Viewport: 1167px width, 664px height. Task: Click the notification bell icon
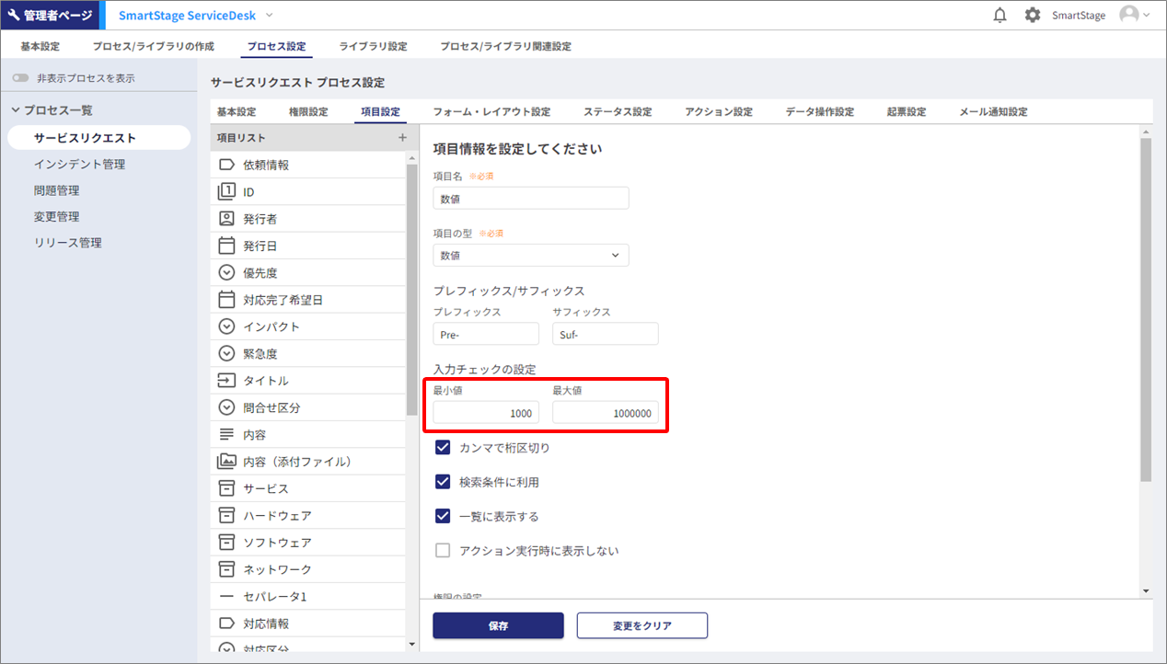click(x=1000, y=16)
